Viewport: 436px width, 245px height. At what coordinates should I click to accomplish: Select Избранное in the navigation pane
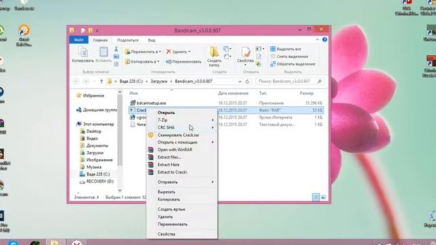click(93, 95)
